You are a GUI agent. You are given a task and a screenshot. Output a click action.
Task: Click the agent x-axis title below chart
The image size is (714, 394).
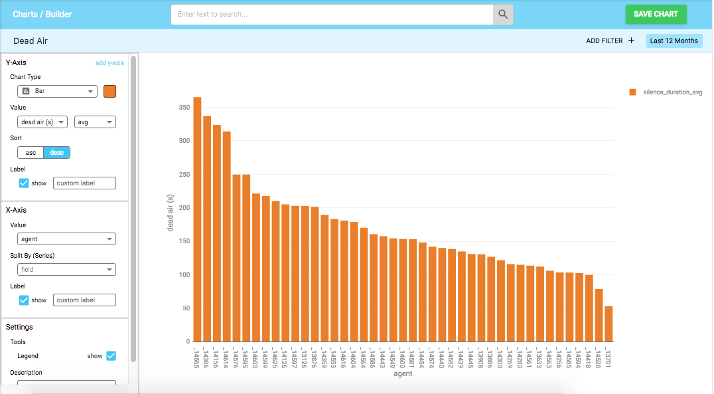click(x=403, y=373)
